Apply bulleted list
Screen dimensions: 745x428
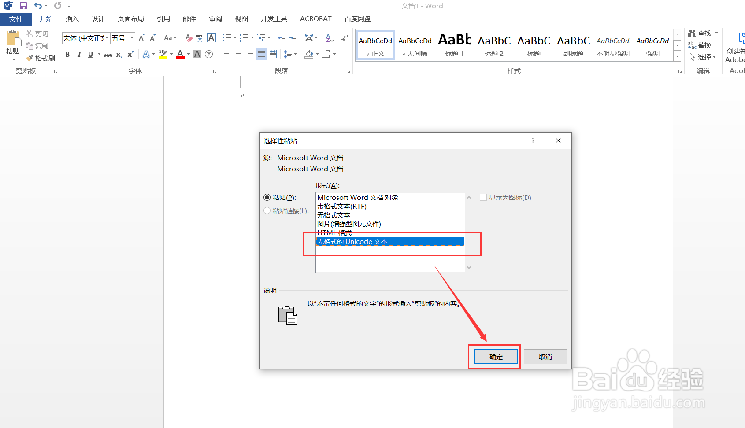[x=227, y=38]
